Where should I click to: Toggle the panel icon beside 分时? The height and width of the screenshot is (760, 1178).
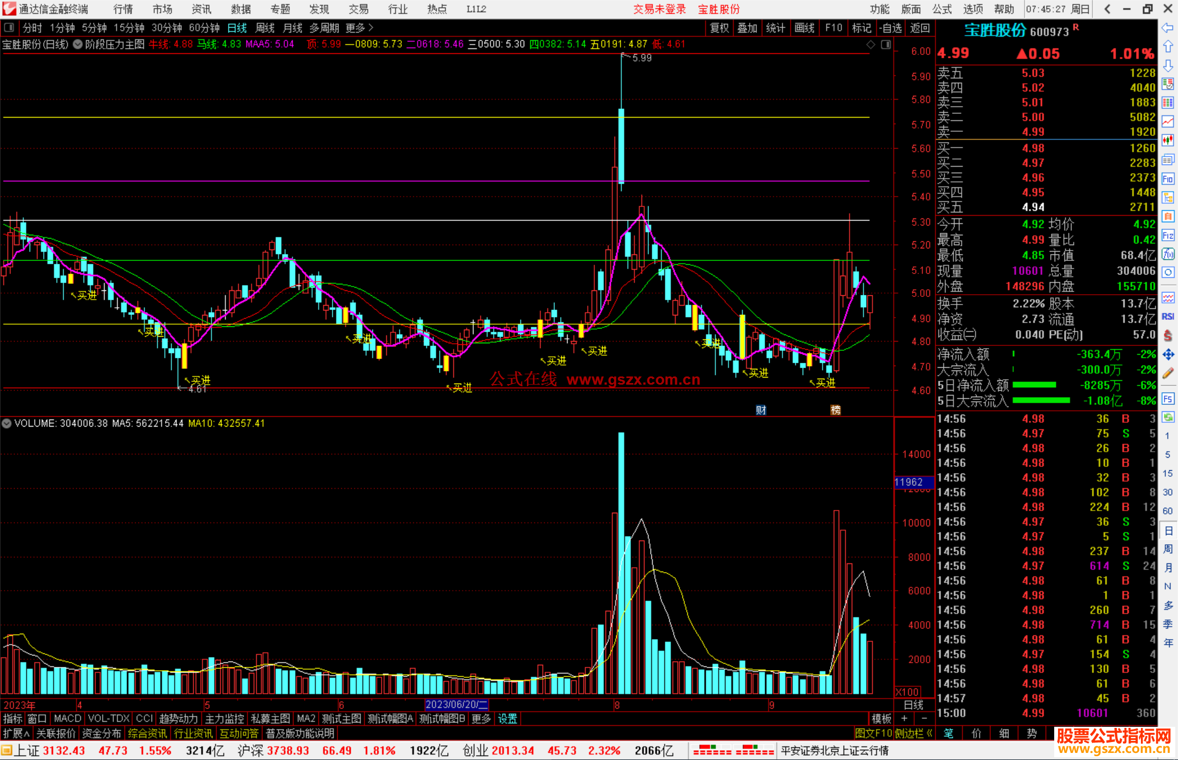(9, 28)
